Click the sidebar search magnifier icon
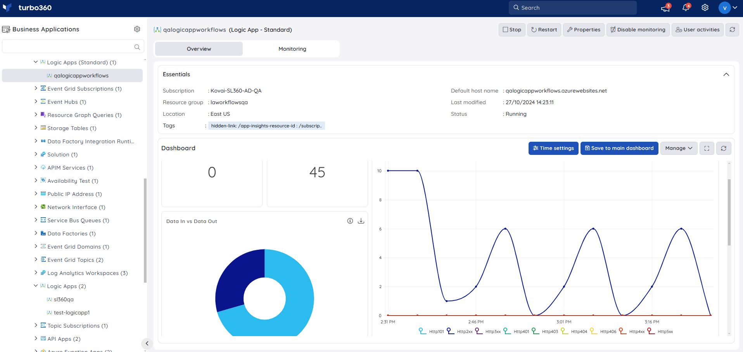The width and height of the screenshot is (743, 352). pyautogui.click(x=137, y=47)
